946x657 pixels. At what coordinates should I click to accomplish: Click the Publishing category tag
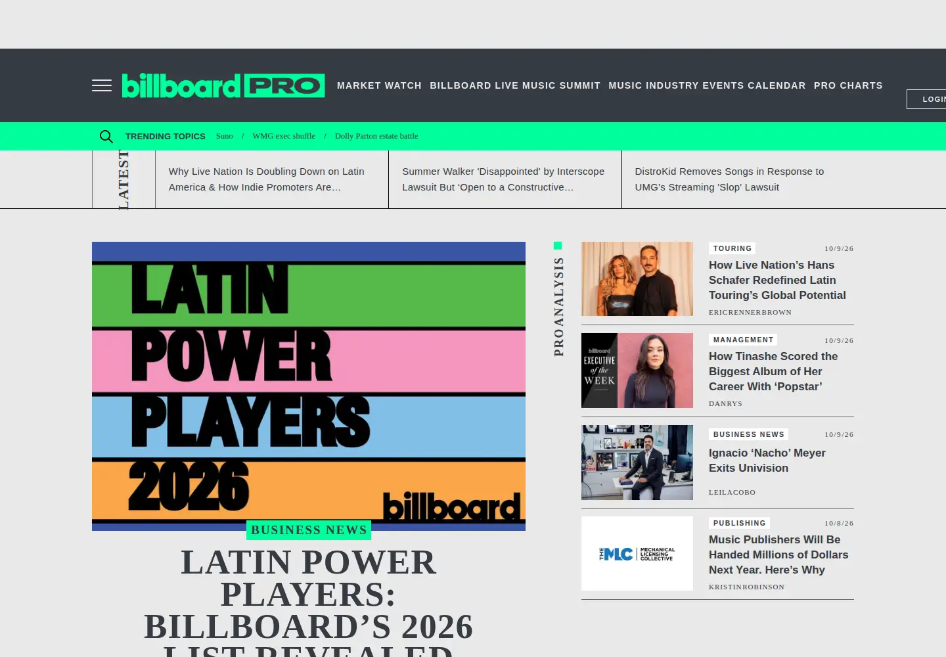point(740,523)
